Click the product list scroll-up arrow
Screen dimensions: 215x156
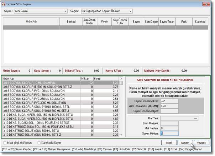[121, 83]
